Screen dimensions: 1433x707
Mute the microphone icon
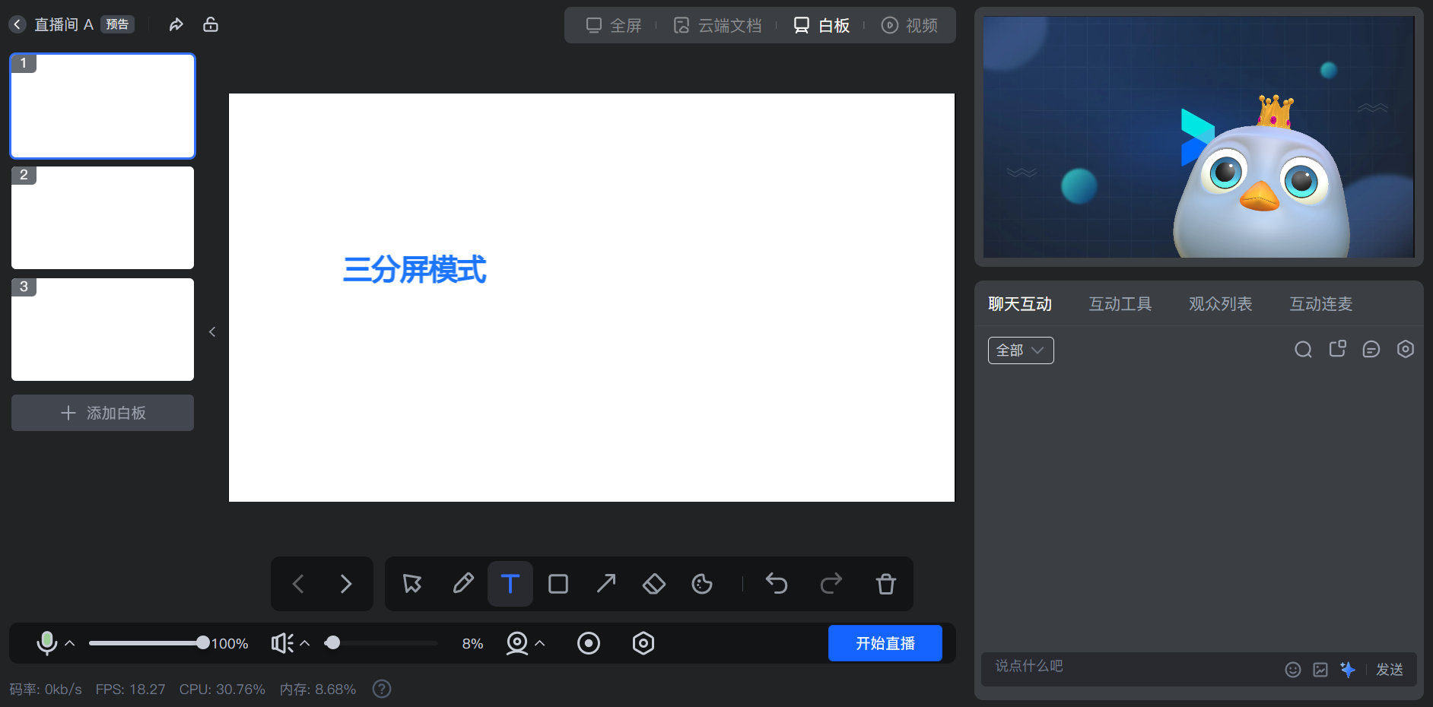[46, 643]
